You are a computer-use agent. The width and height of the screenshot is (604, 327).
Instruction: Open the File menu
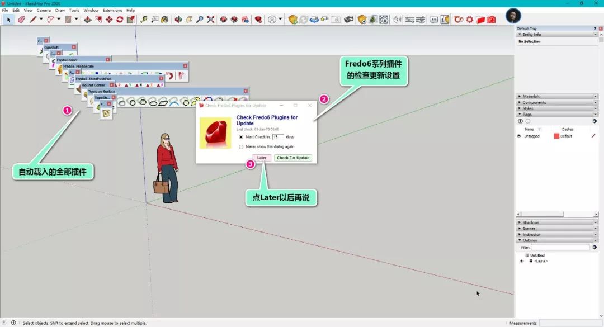point(5,11)
